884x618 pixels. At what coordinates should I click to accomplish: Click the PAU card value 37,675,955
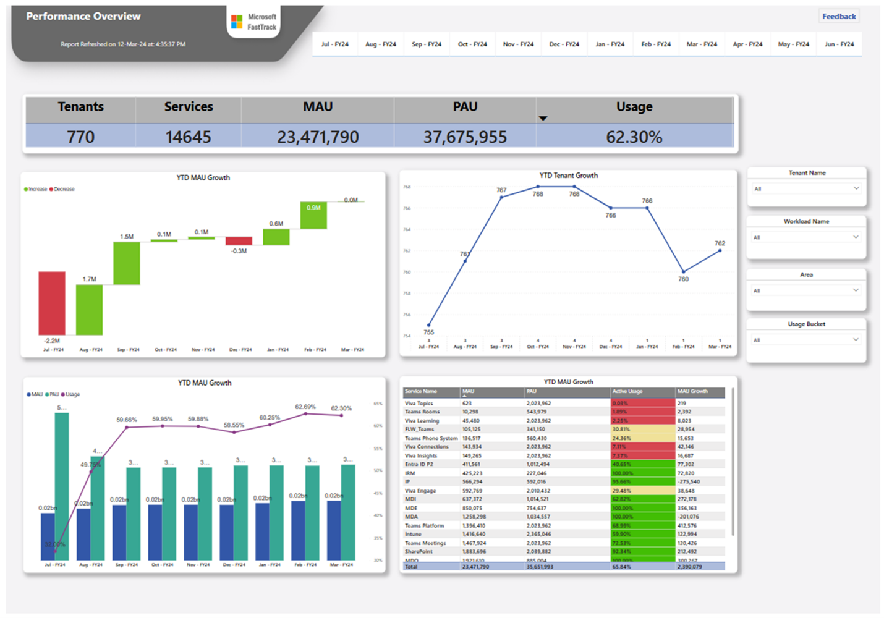[465, 137]
